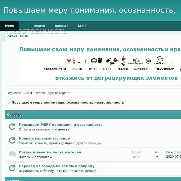Go to Register in the navigation bar
The height and width of the screenshot is (181, 181).
click(61, 26)
